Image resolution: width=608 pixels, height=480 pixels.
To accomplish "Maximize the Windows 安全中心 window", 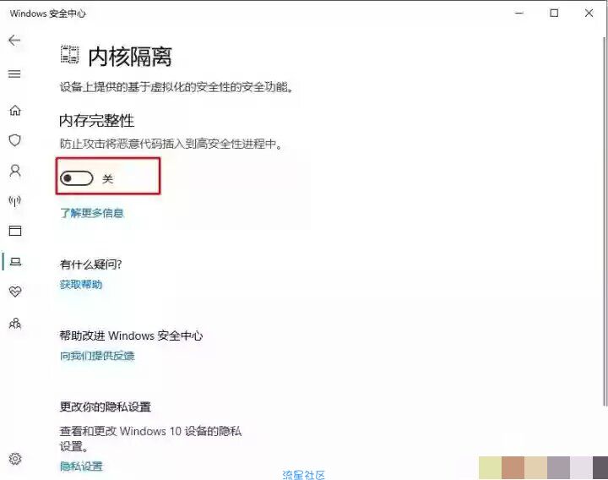I will pos(554,14).
